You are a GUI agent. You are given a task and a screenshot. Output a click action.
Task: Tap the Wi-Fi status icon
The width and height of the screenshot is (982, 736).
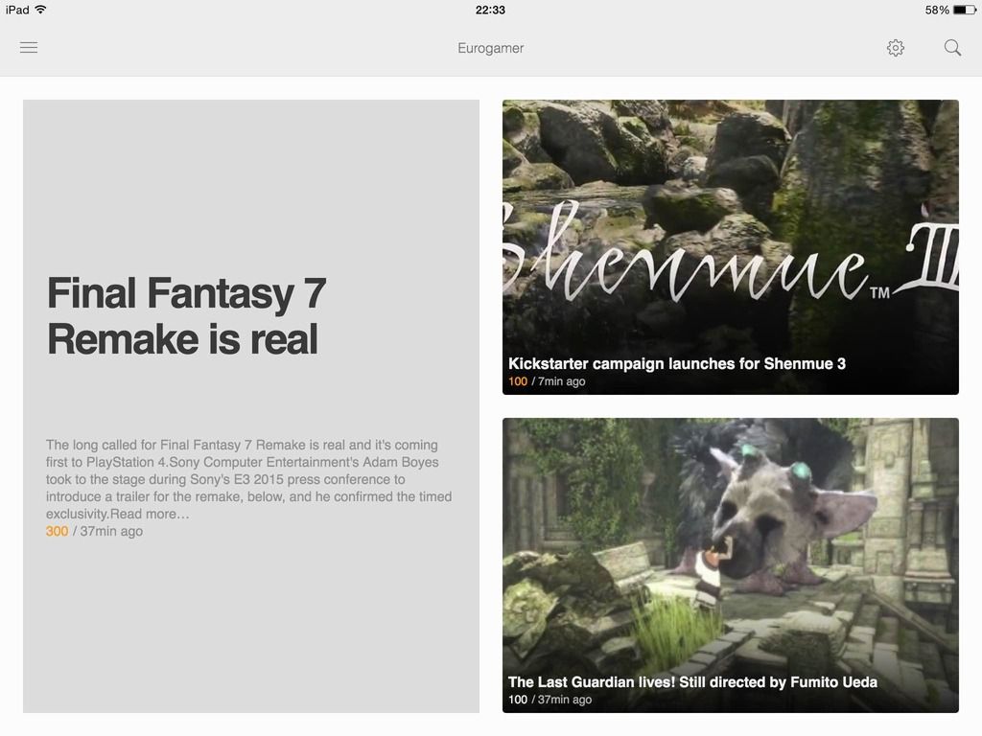point(40,10)
